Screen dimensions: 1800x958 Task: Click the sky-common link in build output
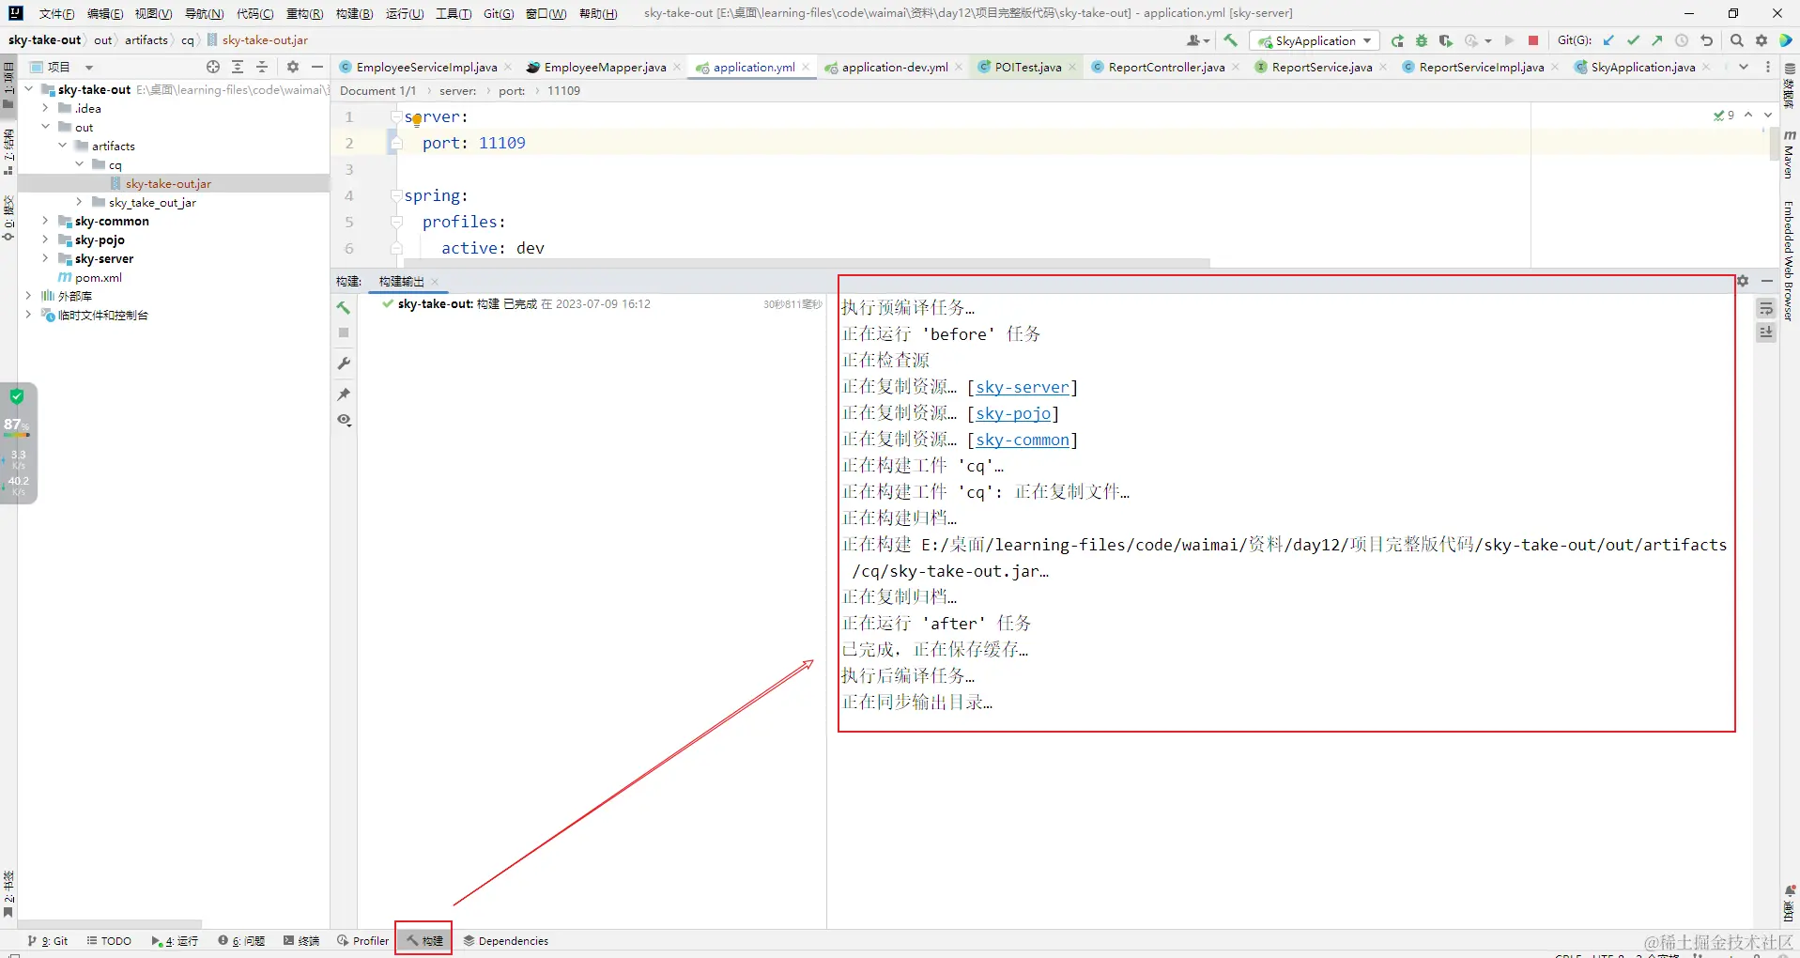pos(1023,440)
